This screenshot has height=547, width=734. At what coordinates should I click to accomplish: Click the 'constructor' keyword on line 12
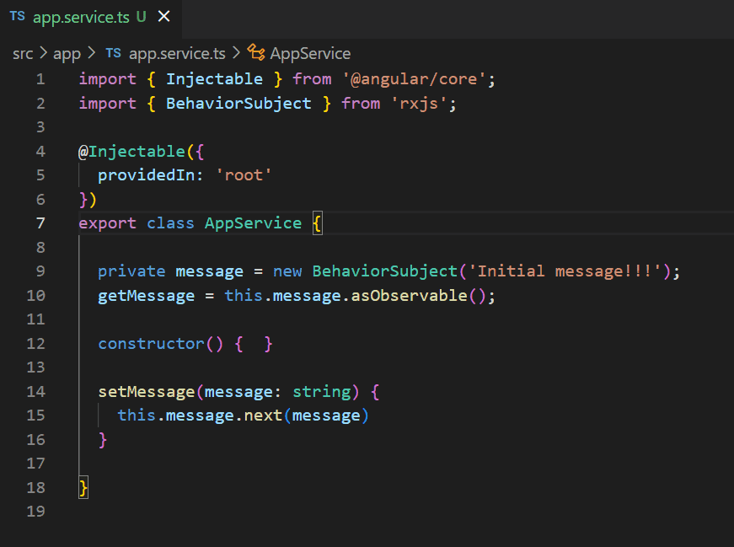[151, 344]
